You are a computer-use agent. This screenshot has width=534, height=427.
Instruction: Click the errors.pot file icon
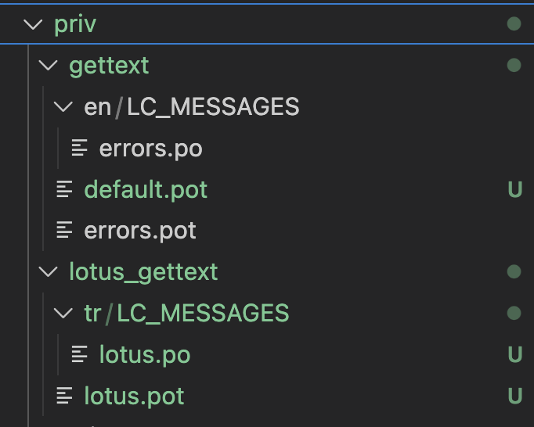click(64, 231)
